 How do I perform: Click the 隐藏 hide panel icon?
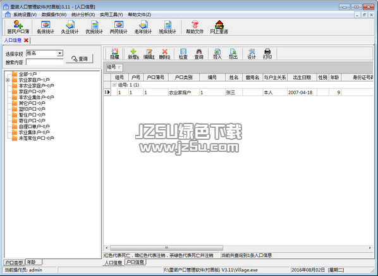tap(115, 54)
